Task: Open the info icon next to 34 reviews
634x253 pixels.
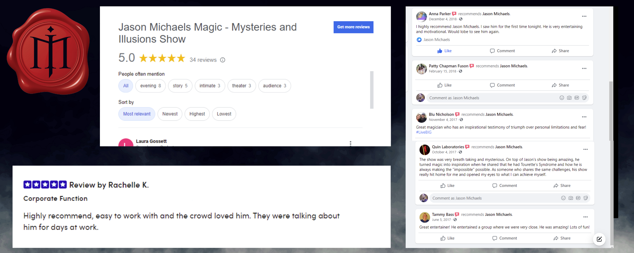Action: click(x=223, y=60)
